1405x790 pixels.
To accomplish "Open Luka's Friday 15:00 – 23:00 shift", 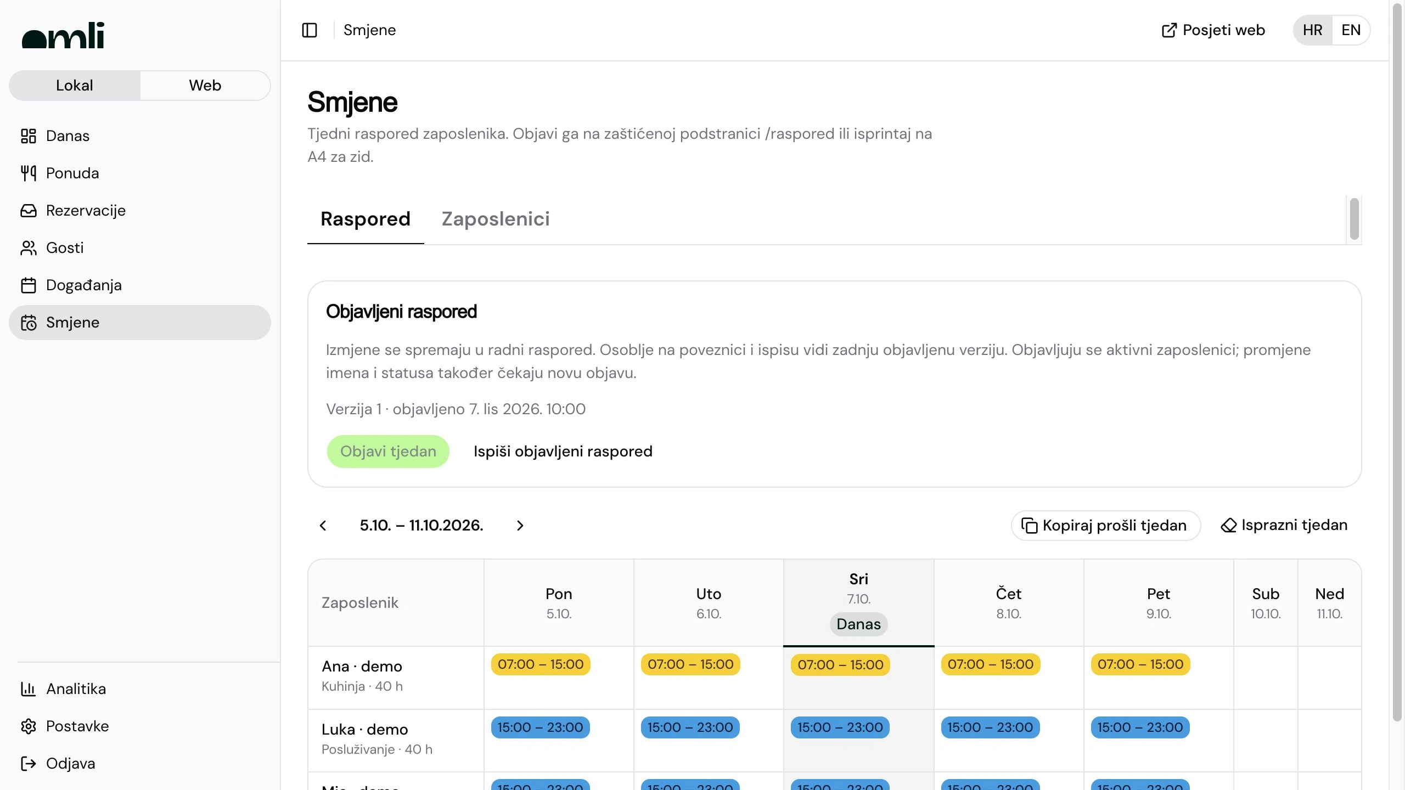I will [x=1140, y=727].
